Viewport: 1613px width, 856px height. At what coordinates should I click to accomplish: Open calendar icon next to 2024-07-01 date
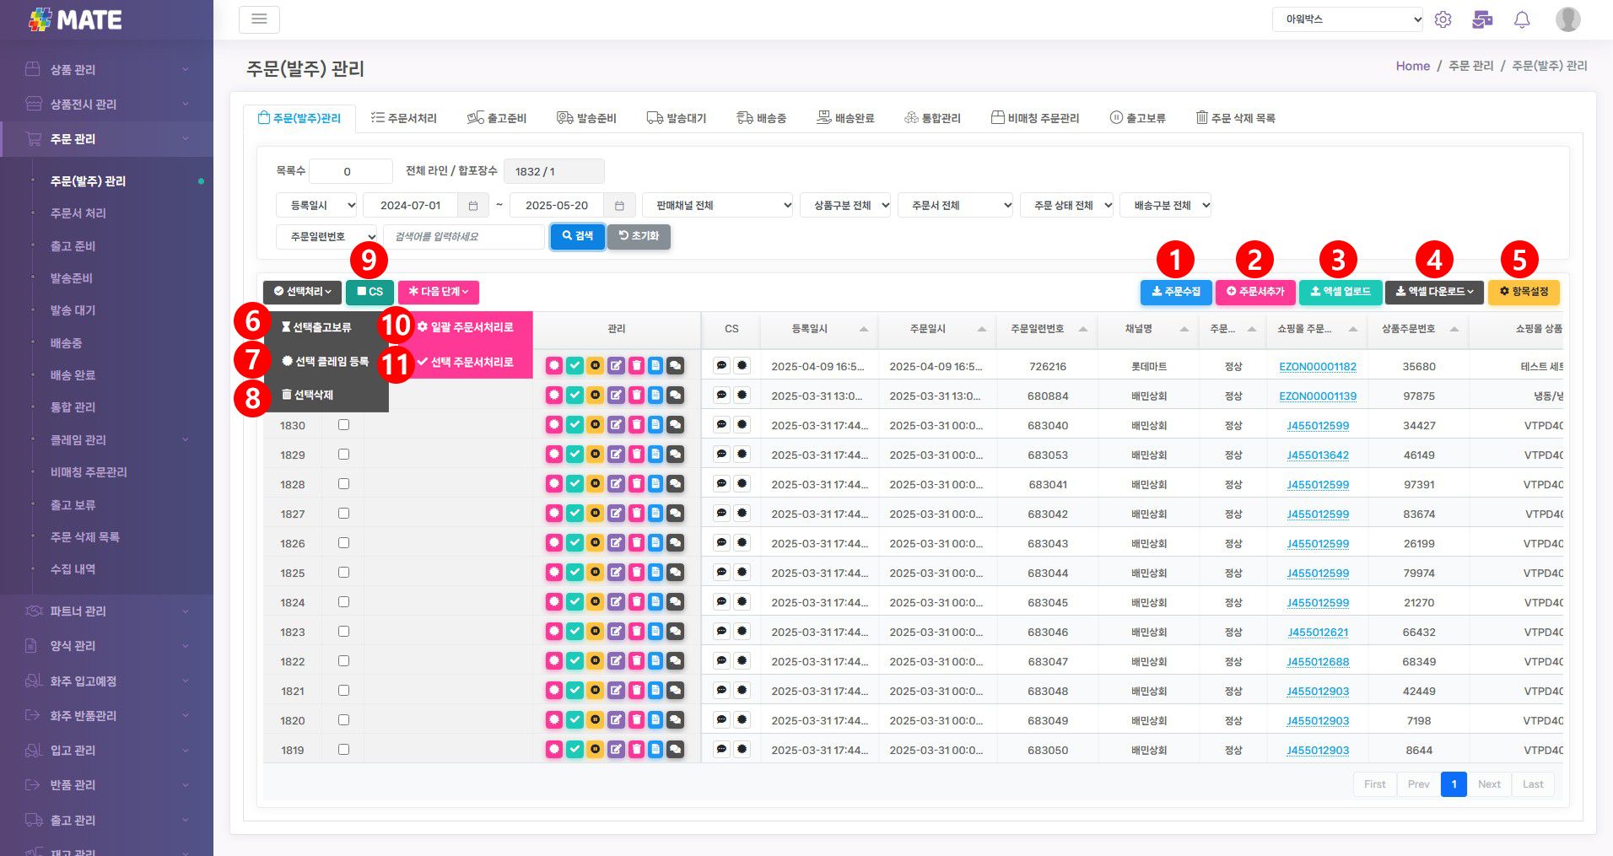point(473,205)
